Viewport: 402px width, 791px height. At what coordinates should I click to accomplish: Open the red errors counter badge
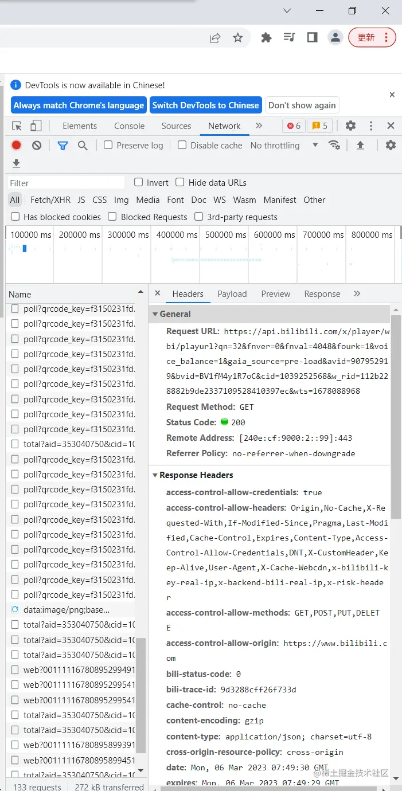pyautogui.click(x=294, y=126)
